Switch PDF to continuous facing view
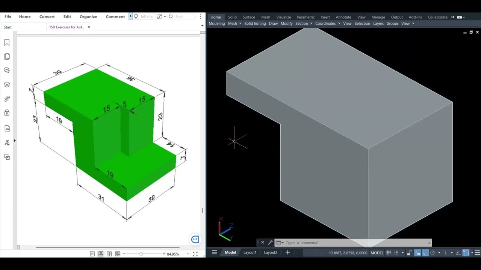 118,254
